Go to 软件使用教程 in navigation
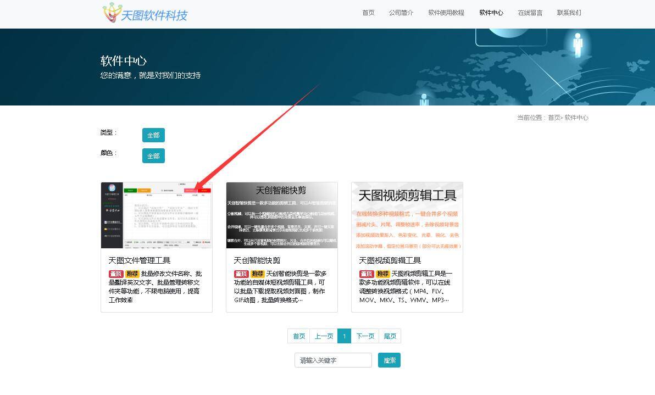The height and width of the screenshot is (395, 655). (446, 13)
